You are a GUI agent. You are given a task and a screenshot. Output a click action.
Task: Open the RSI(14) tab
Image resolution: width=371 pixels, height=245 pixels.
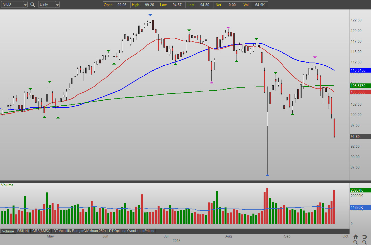coord(23,231)
